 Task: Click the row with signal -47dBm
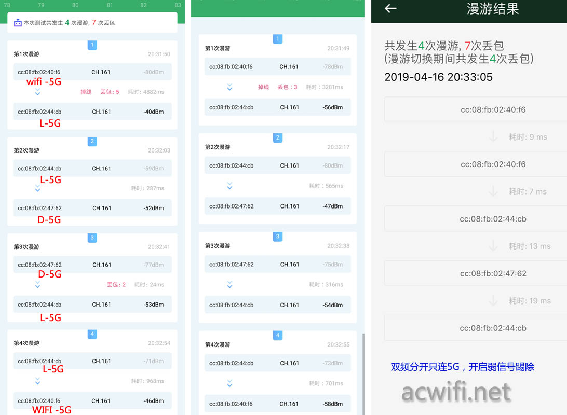click(277, 206)
